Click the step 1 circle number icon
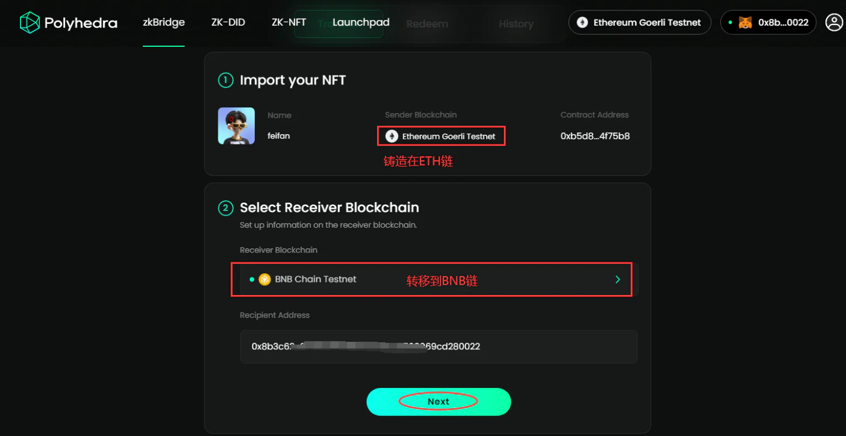Image resolution: width=846 pixels, height=436 pixels. pyautogui.click(x=225, y=80)
